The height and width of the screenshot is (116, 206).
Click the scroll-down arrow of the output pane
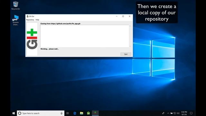[130, 46]
